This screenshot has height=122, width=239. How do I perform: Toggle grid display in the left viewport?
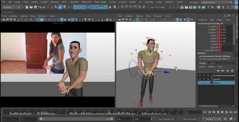[31, 20]
